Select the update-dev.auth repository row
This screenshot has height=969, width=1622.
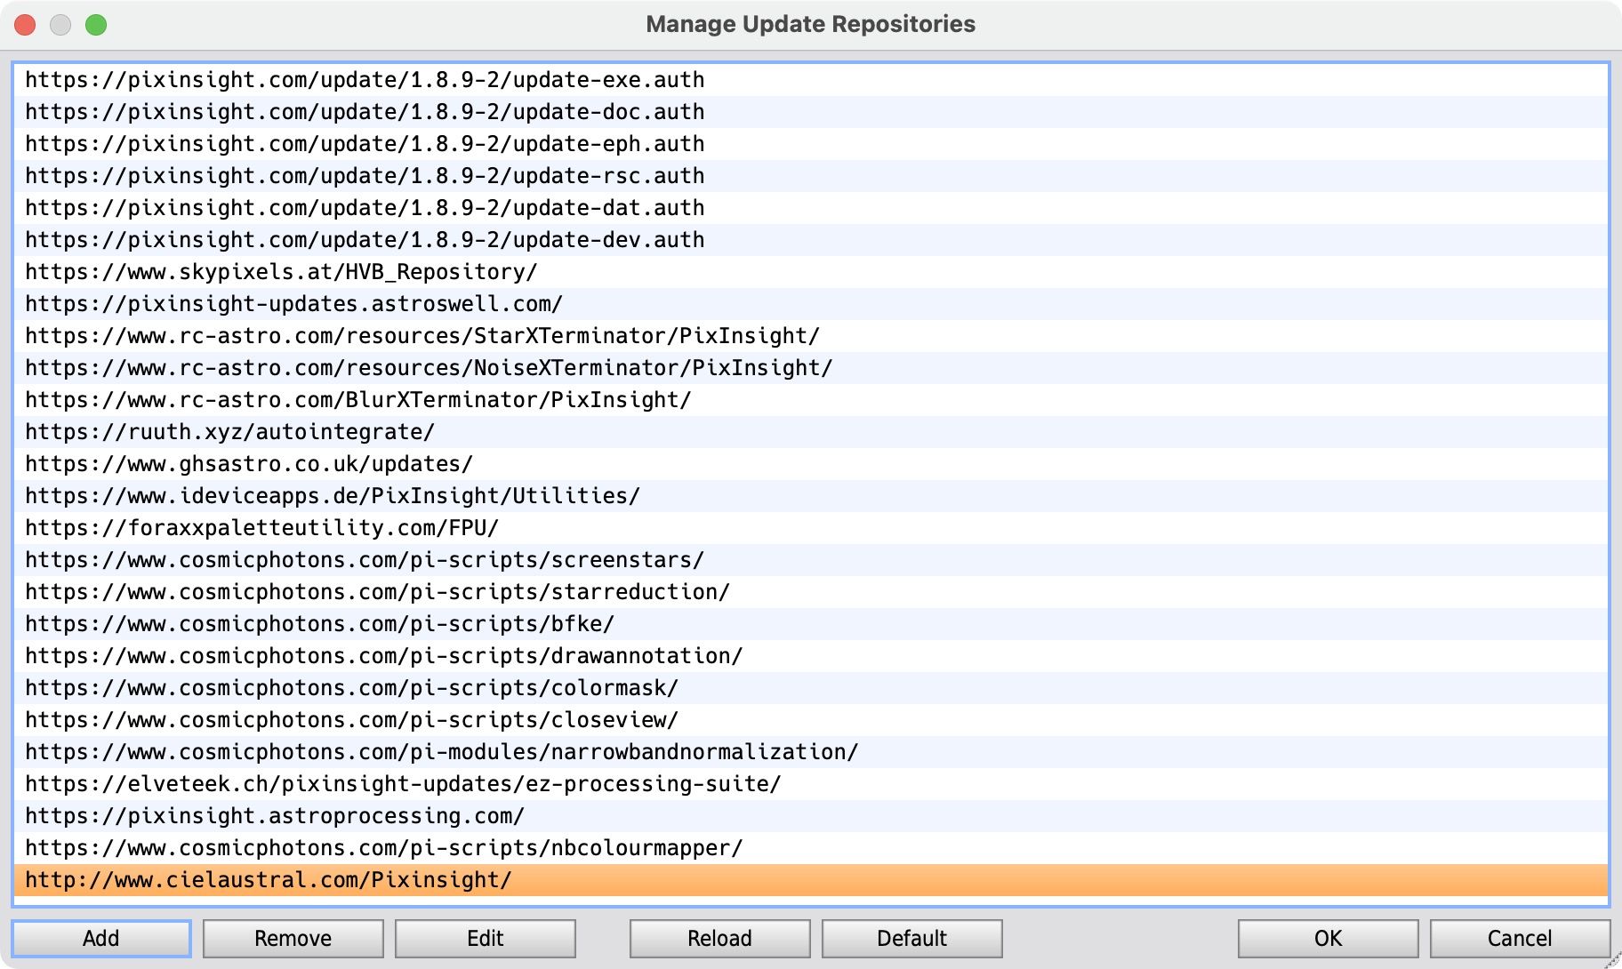point(811,240)
